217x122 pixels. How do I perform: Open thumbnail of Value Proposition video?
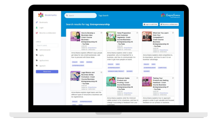pos(111,36)
